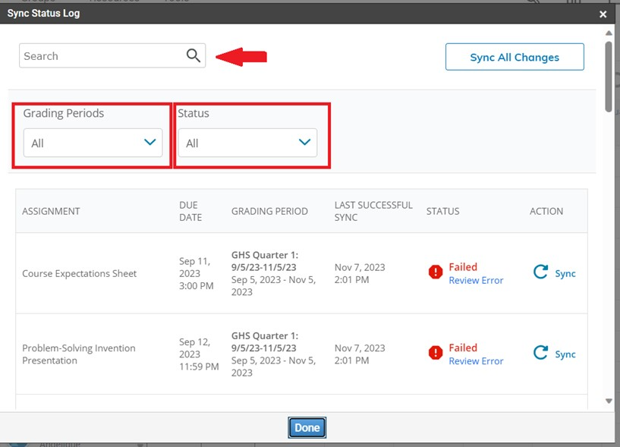Click the red Failed icon for Course Expectations Sheet
The image size is (620, 447).
tap(436, 272)
